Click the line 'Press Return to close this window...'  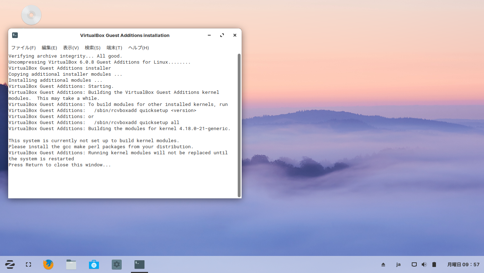[x=60, y=165]
